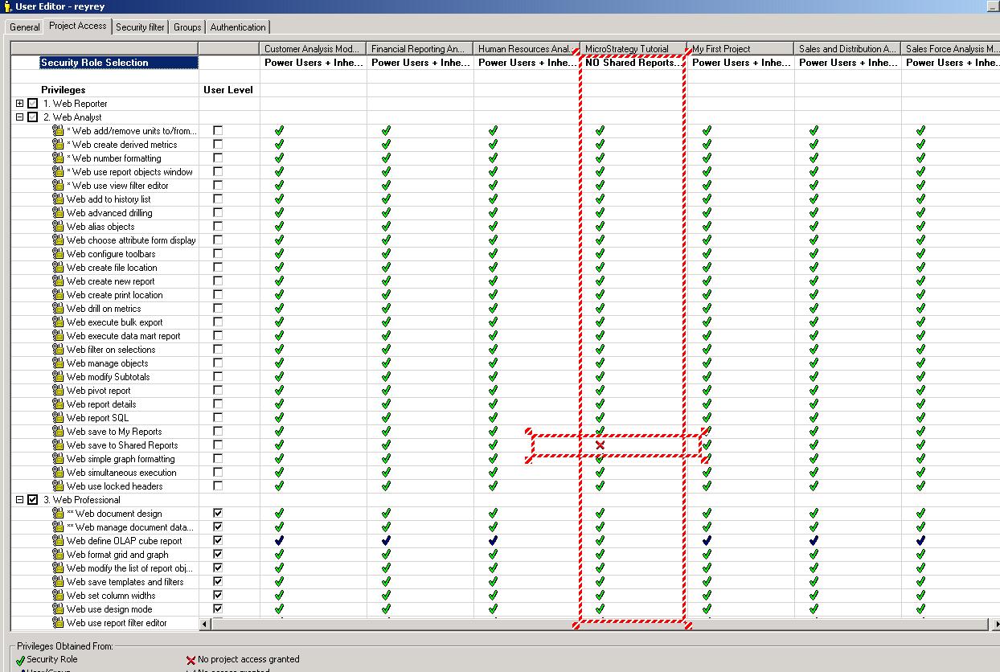Click the red X in Web save to Shared Reports

coord(600,445)
